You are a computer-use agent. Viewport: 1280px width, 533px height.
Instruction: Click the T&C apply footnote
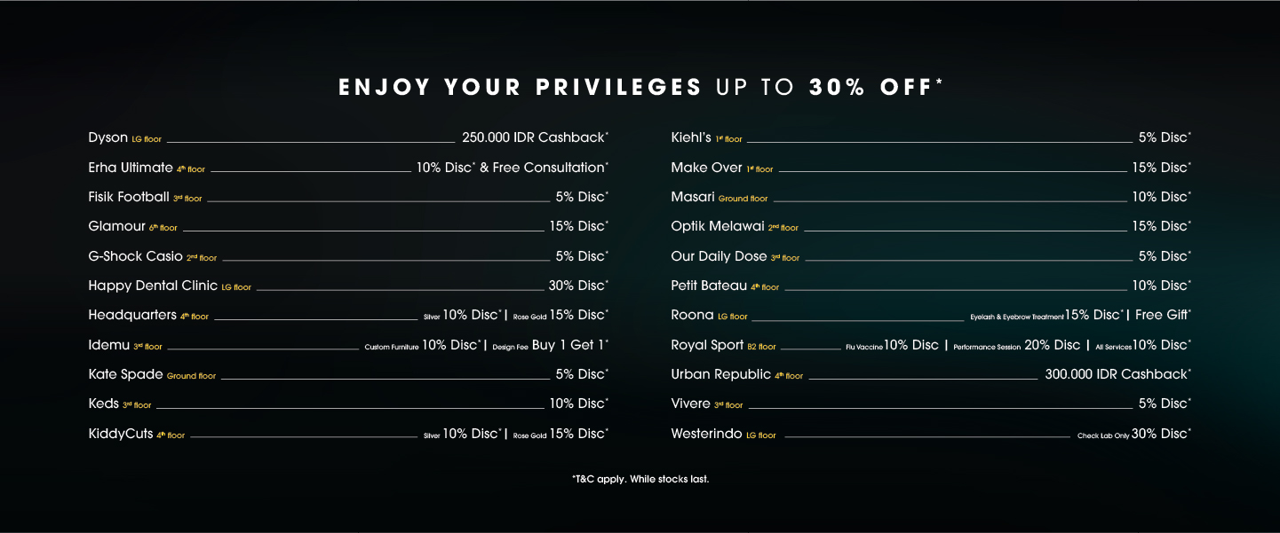point(640,479)
